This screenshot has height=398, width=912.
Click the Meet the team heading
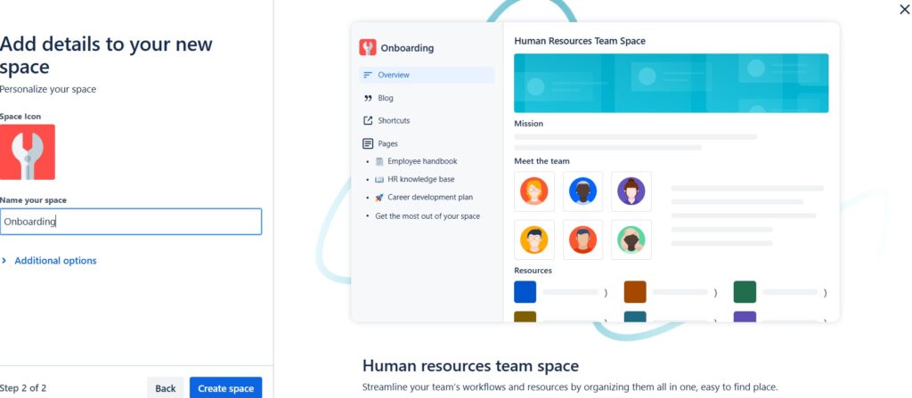point(542,160)
